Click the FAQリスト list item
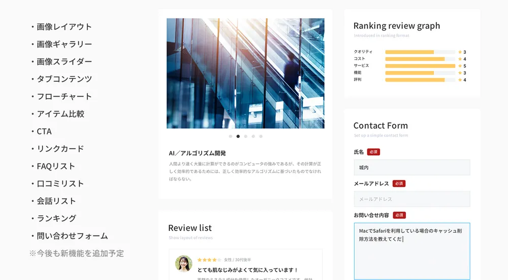Image resolution: width=508 pixels, height=280 pixels. 53,166
